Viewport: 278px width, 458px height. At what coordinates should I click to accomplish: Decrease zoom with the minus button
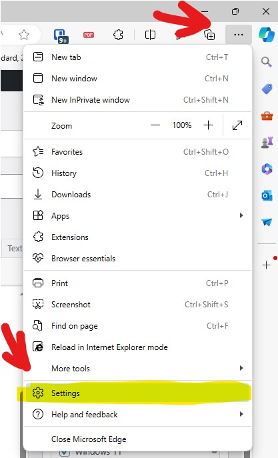pyautogui.click(x=155, y=125)
